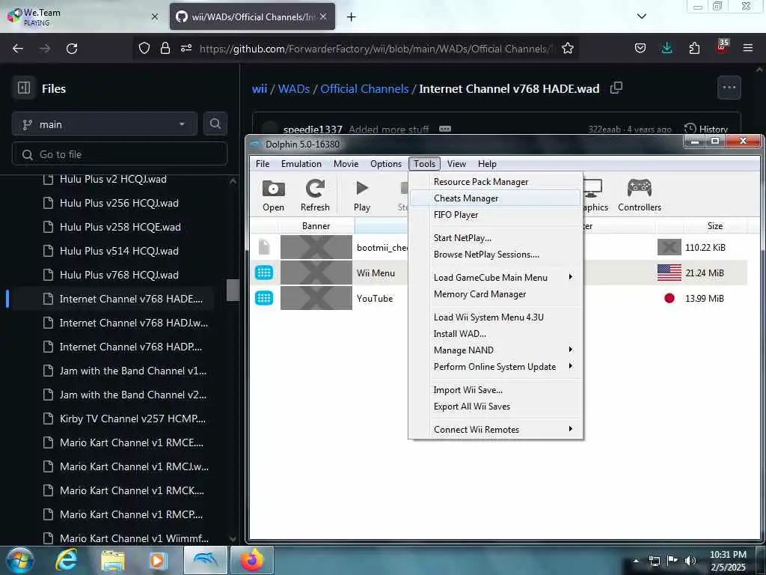The height and width of the screenshot is (575, 766).
Task: Select FIFO Player menu entry
Action: point(496,215)
